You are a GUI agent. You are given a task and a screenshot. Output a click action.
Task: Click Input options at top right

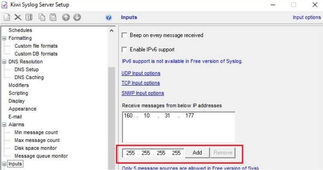tap(307, 17)
